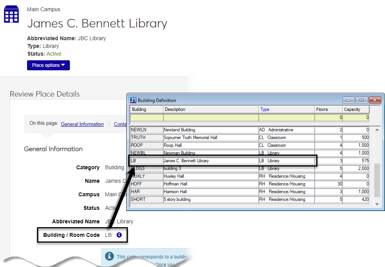Click the vertical scrollbar thumb in building list
Viewport: 385px width, 267px height.
coord(377,180)
